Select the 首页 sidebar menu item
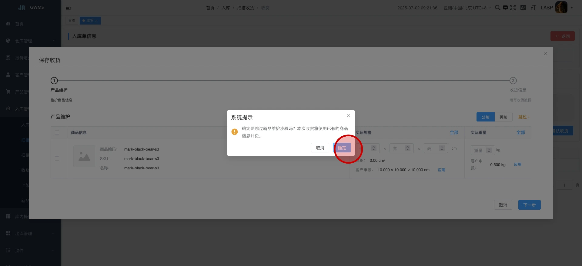This screenshot has width=582, height=266. pyautogui.click(x=19, y=24)
